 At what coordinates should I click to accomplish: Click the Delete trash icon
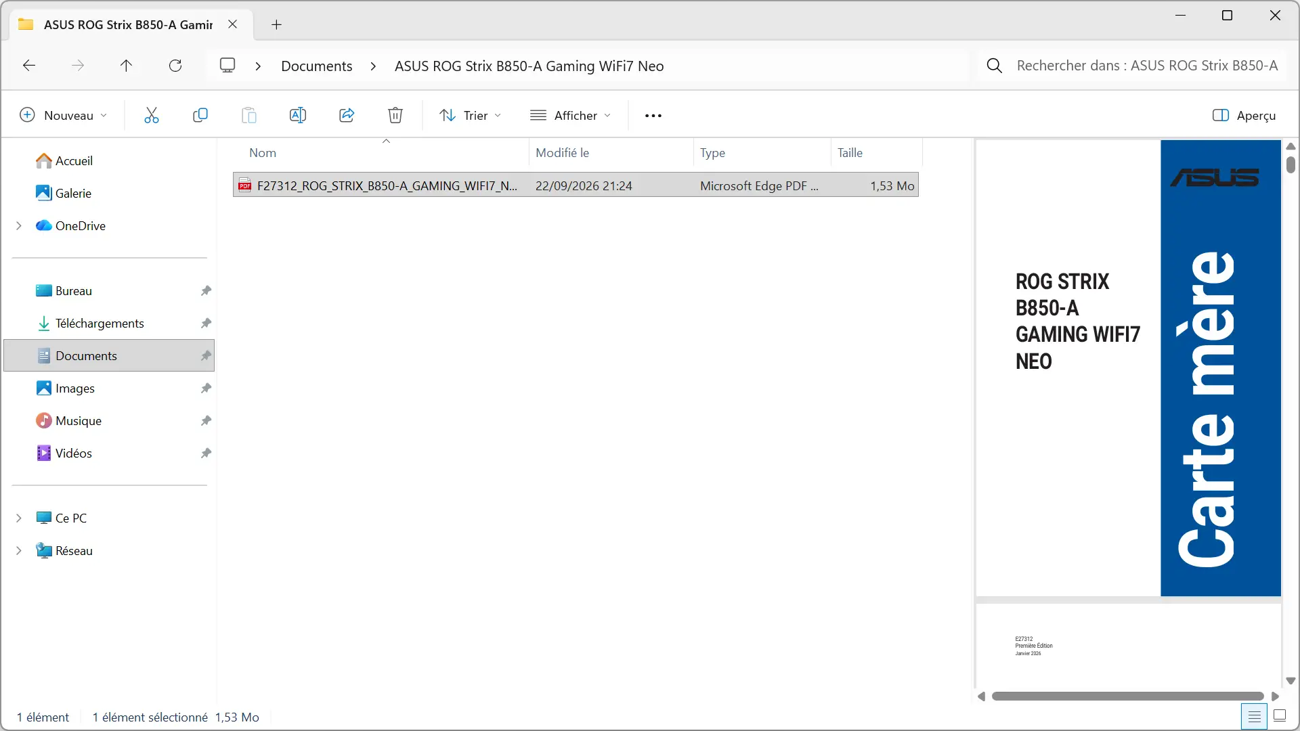coord(395,115)
